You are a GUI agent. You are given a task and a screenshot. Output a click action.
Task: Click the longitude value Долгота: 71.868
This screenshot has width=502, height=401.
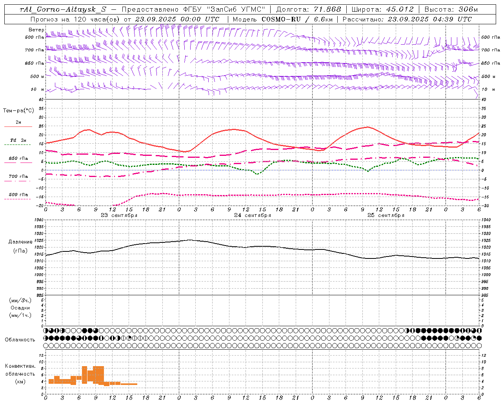pos(309,10)
